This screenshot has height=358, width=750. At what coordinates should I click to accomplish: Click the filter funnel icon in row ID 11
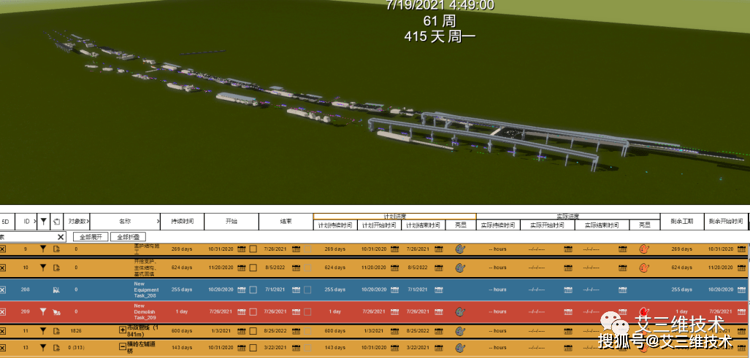coord(43,330)
